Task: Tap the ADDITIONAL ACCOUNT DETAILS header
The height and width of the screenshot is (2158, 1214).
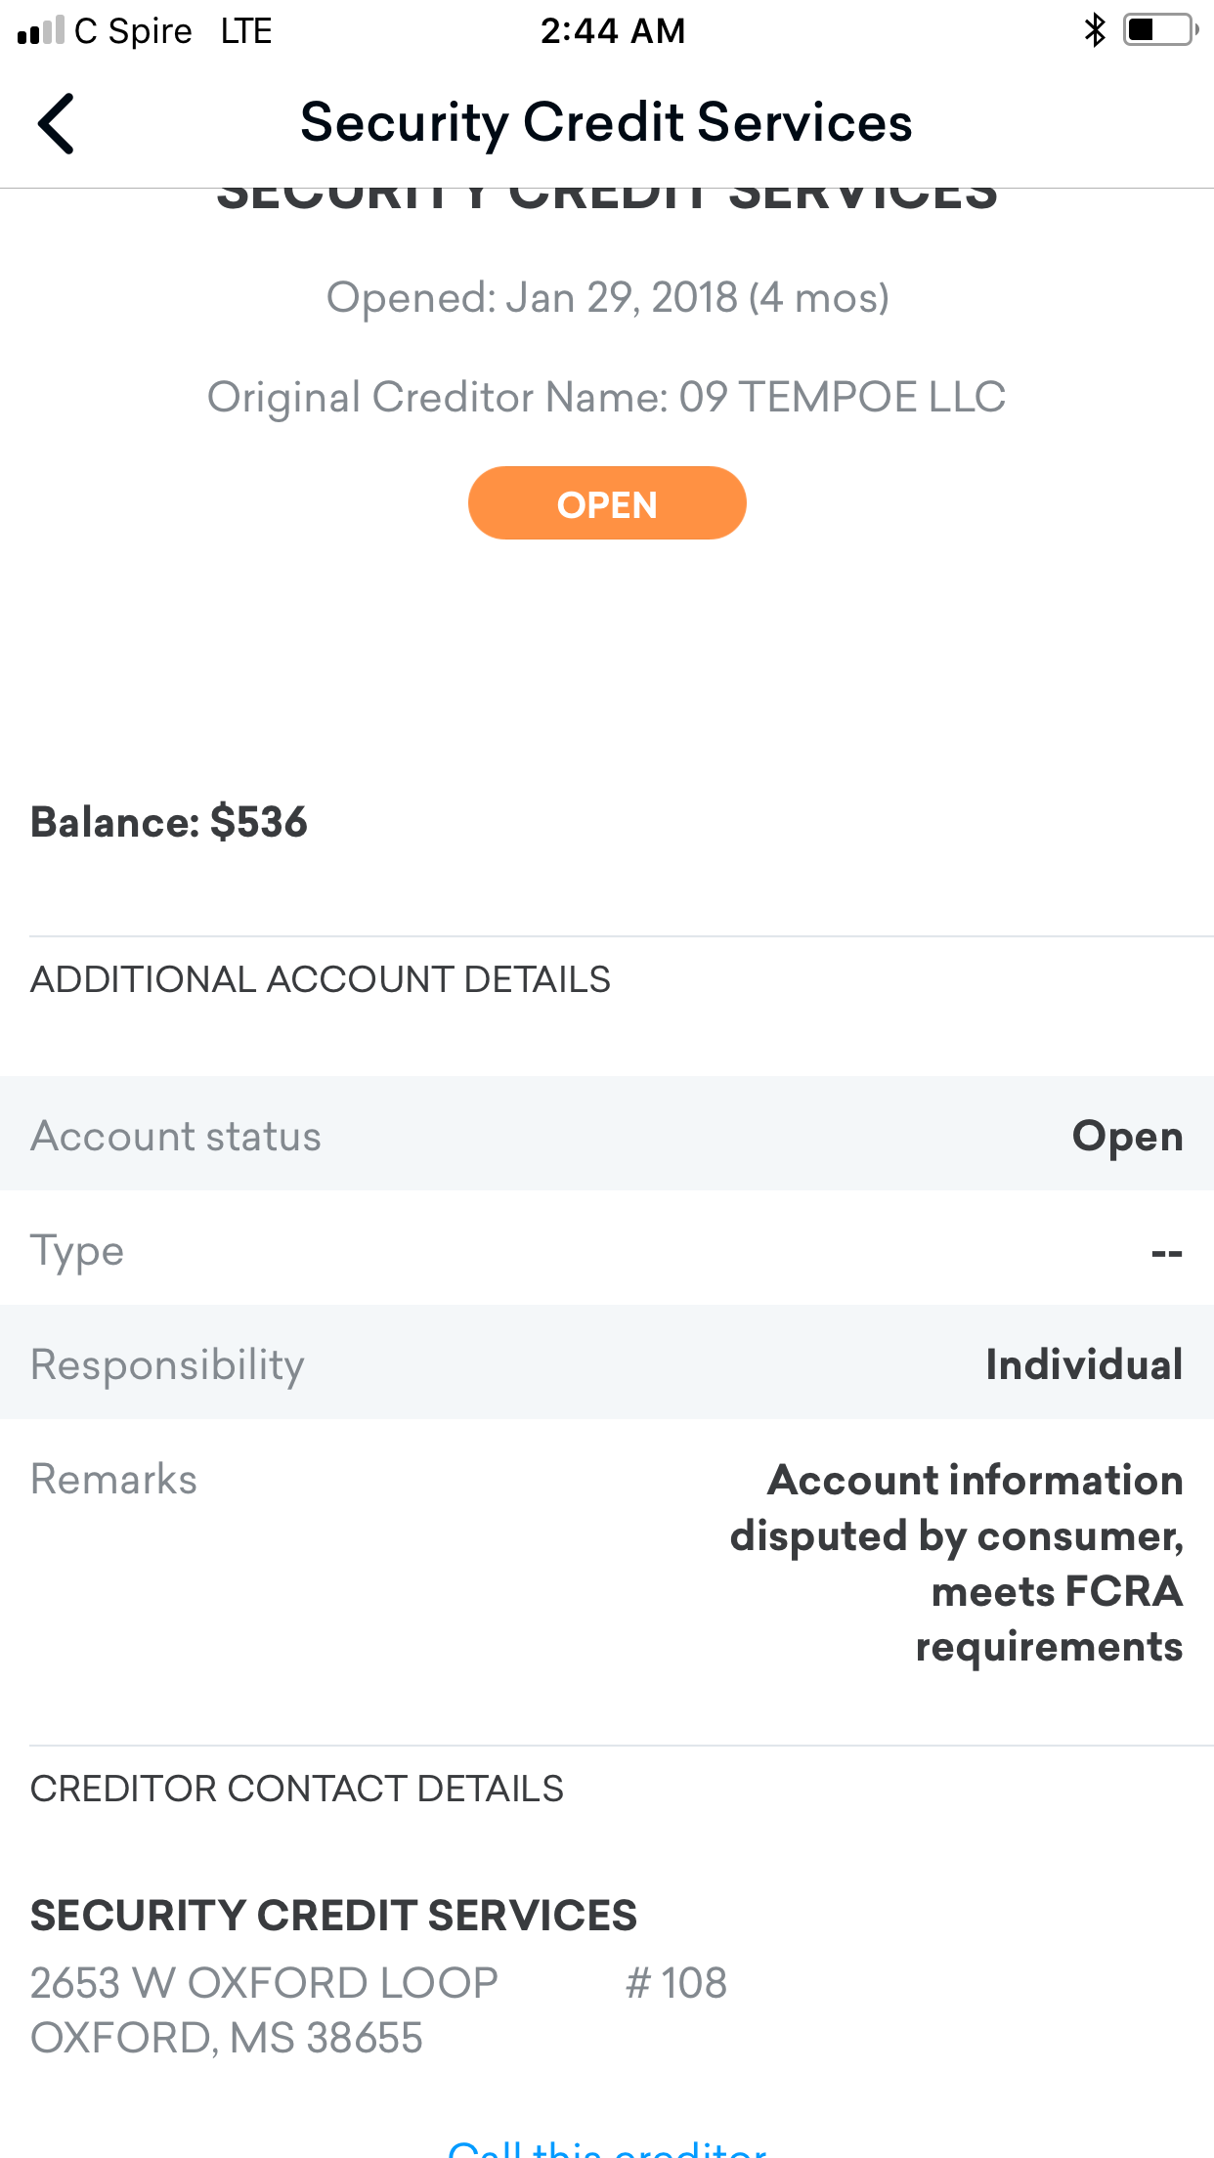Action: (x=321, y=979)
